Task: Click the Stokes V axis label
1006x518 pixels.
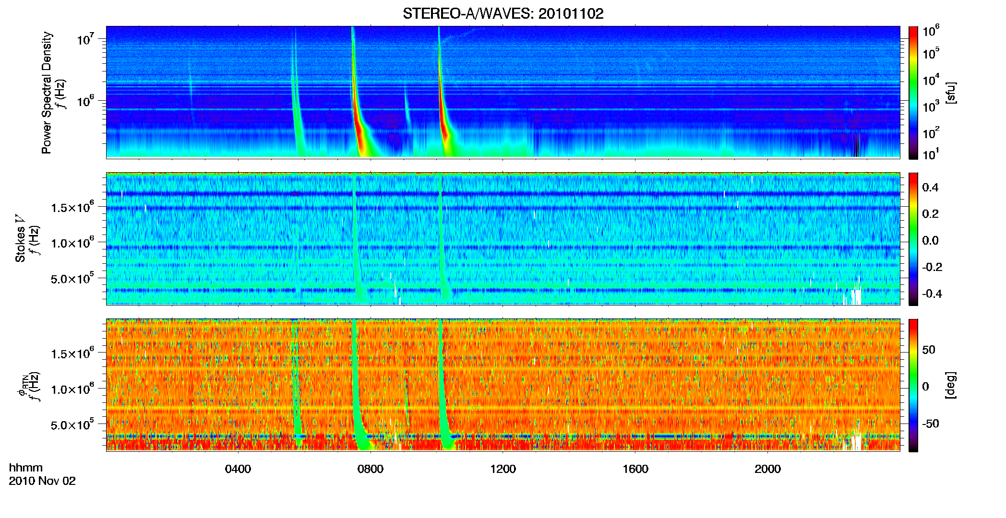Action: click(20, 239)
